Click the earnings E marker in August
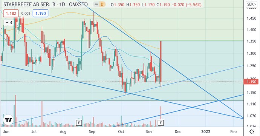This screenshot has width=260, height=136. pyautogui.click(x=79, y=123)
